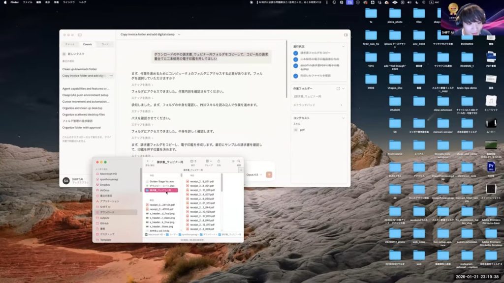Toggle the first progress checkmark item
This screenshot has height=283, width=504.
point(296,53)
